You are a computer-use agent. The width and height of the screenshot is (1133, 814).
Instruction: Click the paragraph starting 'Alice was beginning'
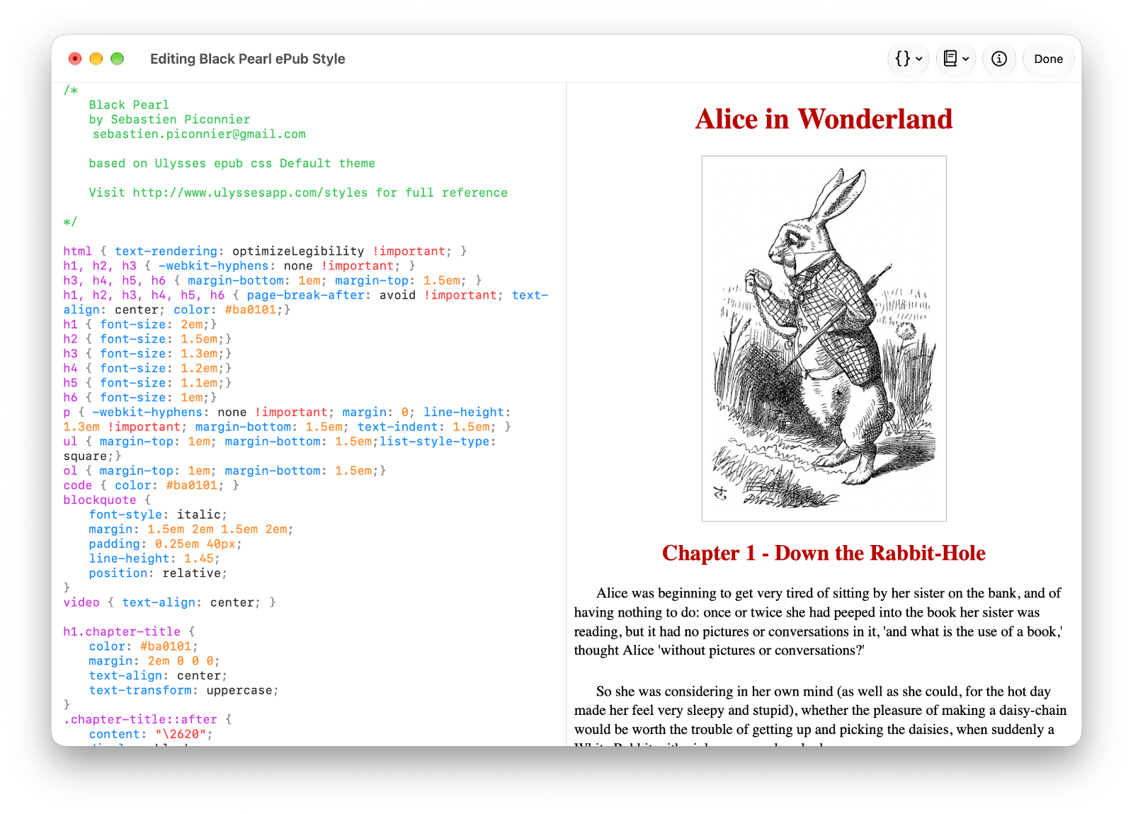[818, 621]
